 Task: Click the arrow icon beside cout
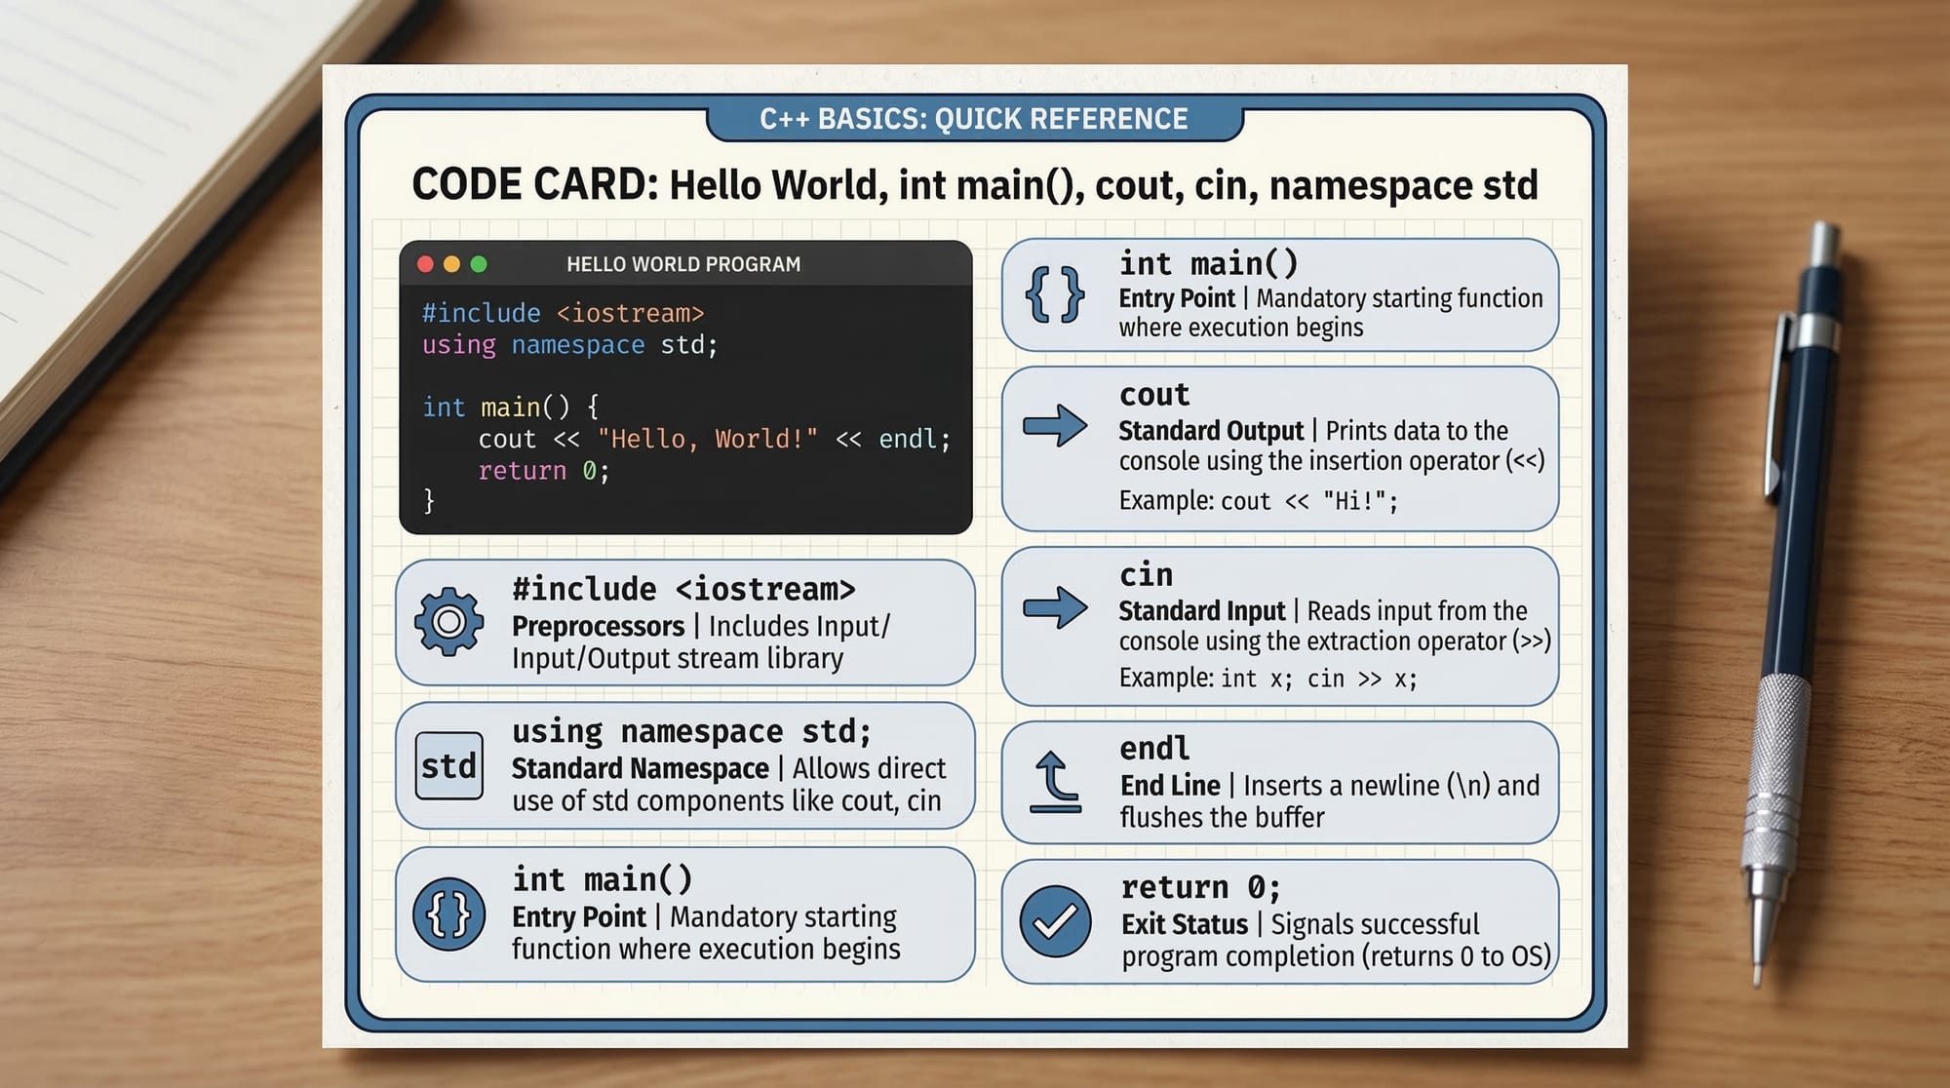1055,426
